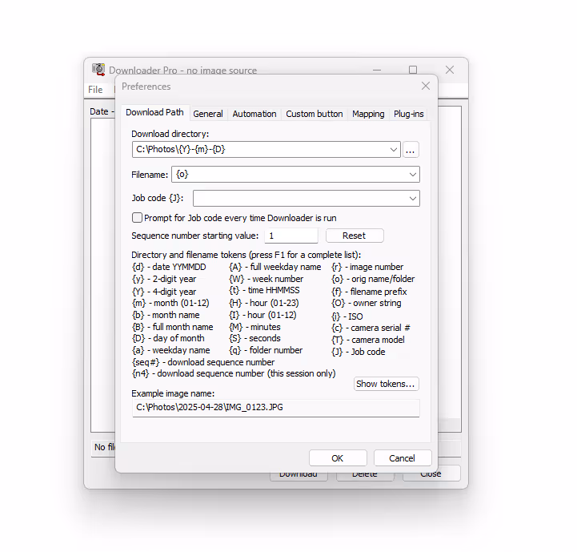Click the '{O} - owner string' token text

pos(367,304)
